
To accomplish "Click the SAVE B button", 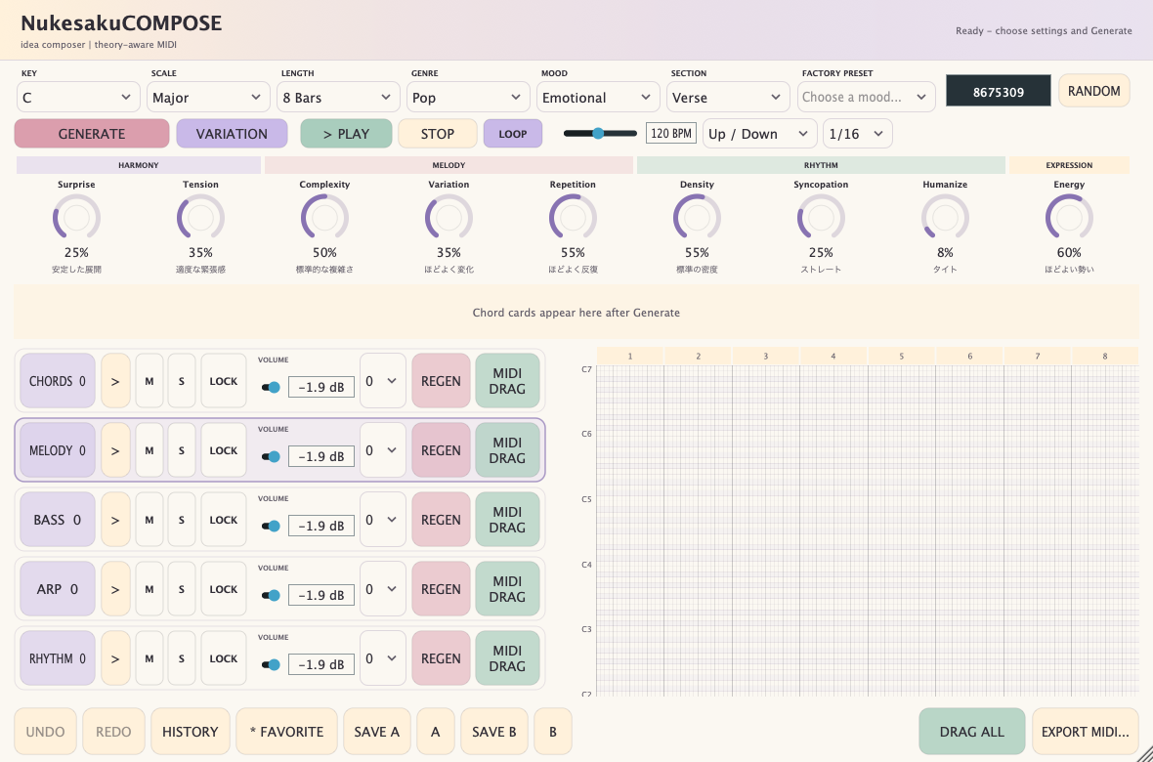I will pos(494,732).
